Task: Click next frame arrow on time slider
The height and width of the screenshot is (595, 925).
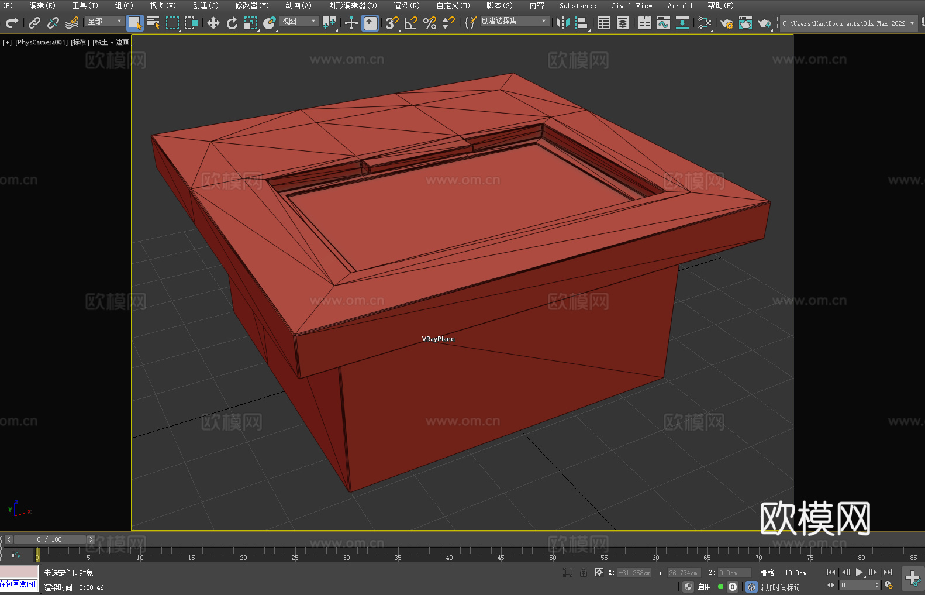Action: pyautogui.click(x=91, y=539)
